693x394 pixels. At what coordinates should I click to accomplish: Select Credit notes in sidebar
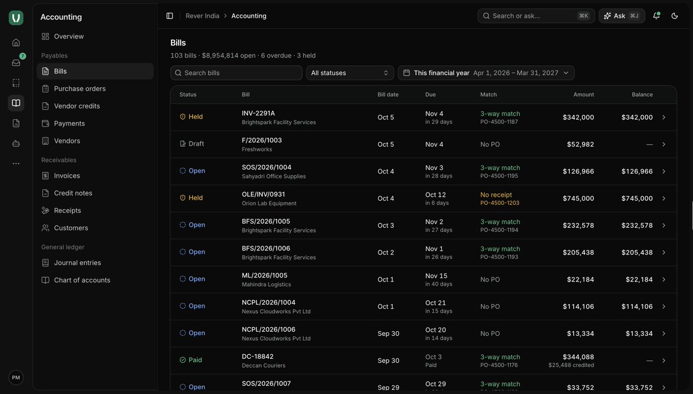(95, 193)
